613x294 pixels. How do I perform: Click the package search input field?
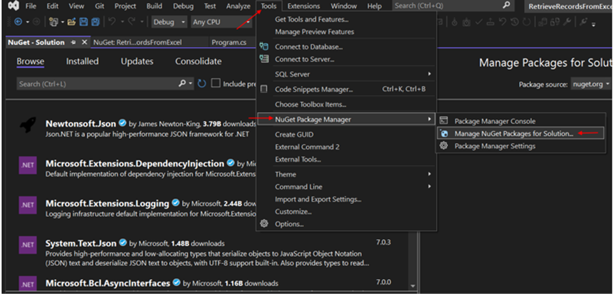coord(98,84)
